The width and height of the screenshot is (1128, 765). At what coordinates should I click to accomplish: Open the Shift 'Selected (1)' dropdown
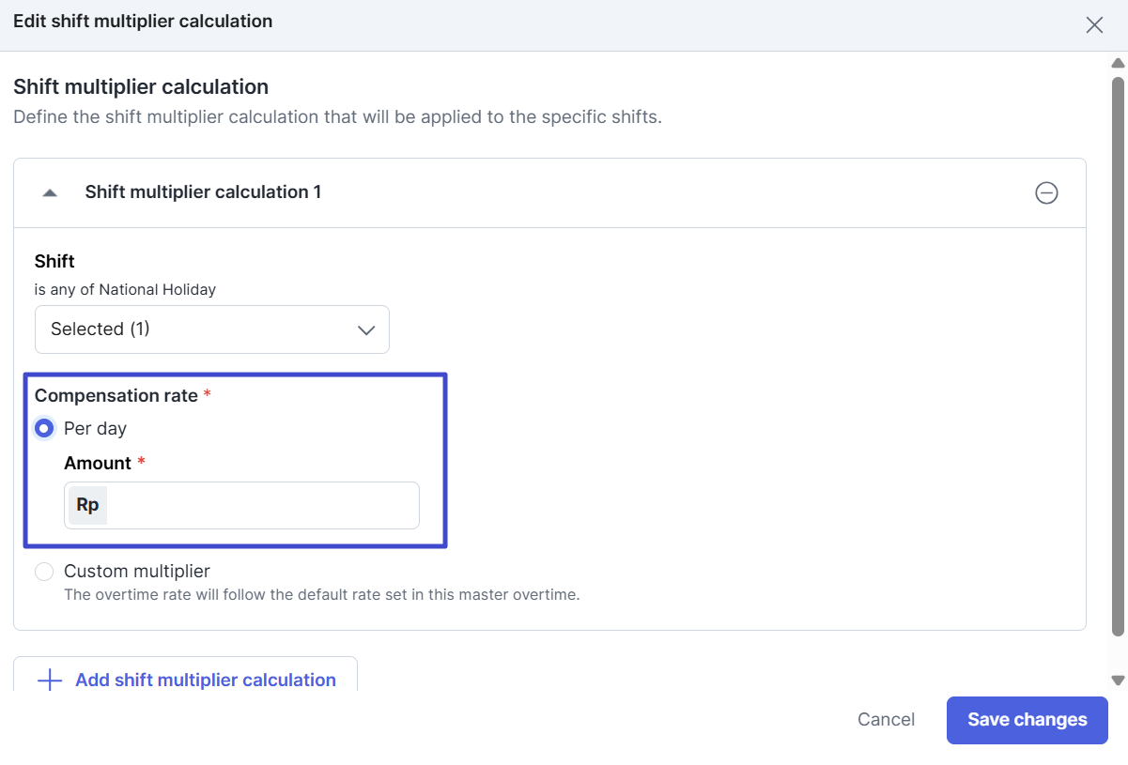211,329
